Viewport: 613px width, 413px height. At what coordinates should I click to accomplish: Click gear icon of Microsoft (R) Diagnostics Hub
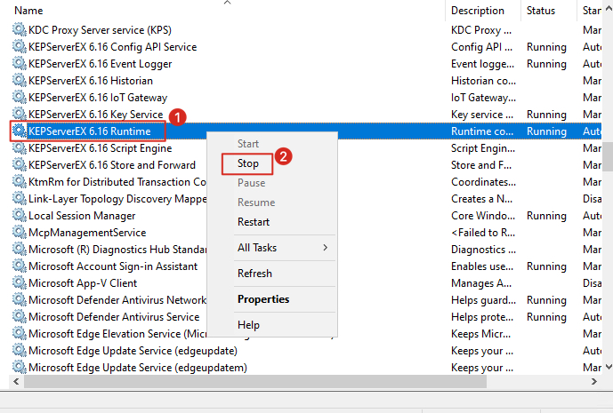point(20,249)
